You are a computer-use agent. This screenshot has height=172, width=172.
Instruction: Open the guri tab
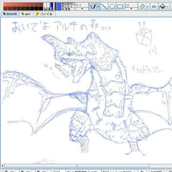(x=26, y=14)
